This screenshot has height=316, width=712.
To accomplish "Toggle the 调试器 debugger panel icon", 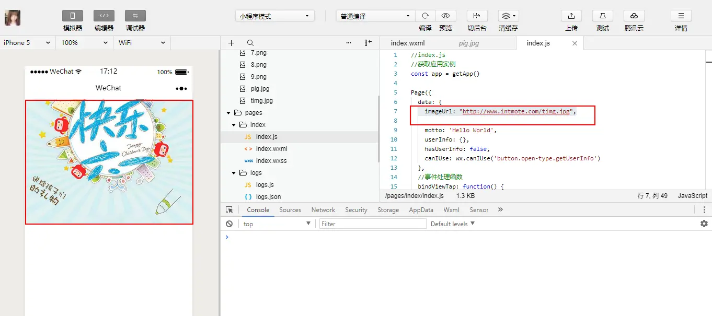I will coord(135,16).
